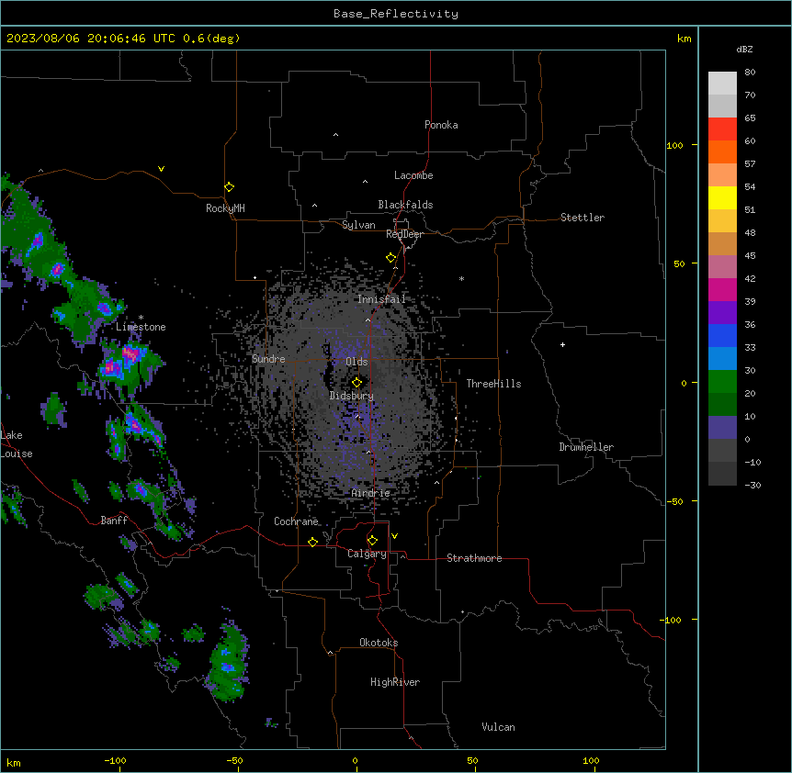Click the Base_Reflectivity title
Image resolution: width=792 pixels, height=773 pixels.
click(x=396, y=14)
